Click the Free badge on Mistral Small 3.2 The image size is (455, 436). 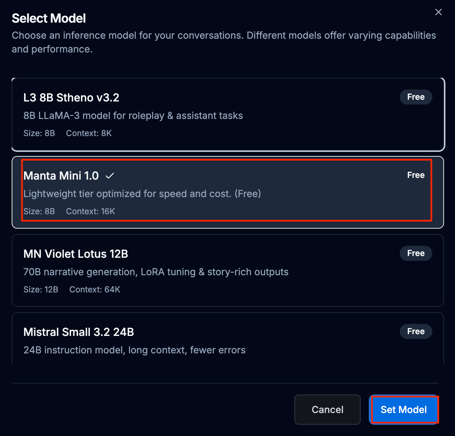pos(416,331)
